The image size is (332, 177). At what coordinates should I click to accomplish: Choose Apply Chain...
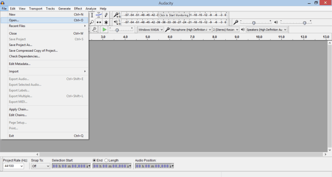45,109
